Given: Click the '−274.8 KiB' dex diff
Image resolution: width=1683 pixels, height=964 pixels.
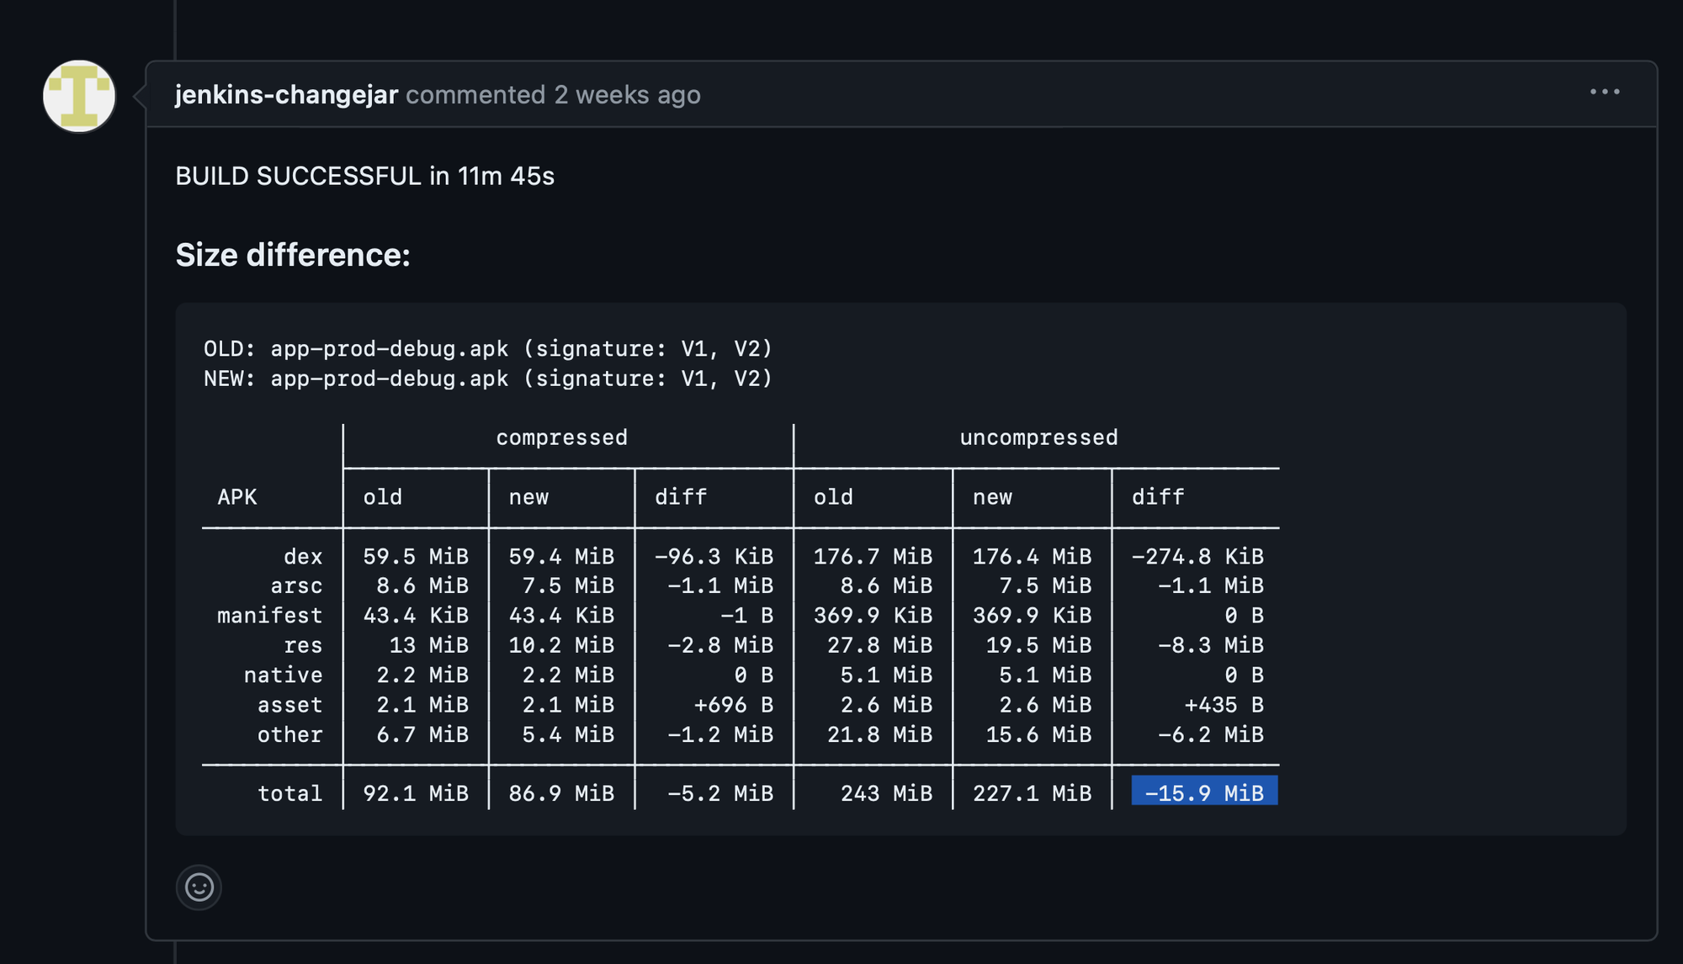Looking at the screenshot, I should (1197, 556).
